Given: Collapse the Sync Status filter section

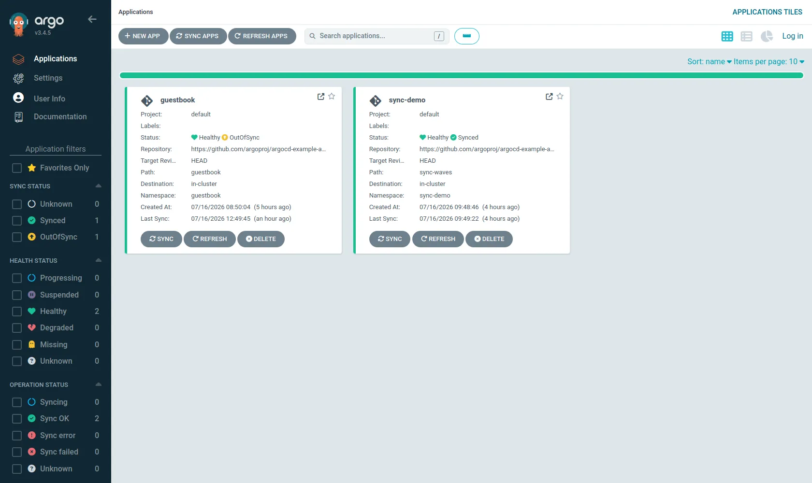Looking at the screenshot, I should click(99, 186).
